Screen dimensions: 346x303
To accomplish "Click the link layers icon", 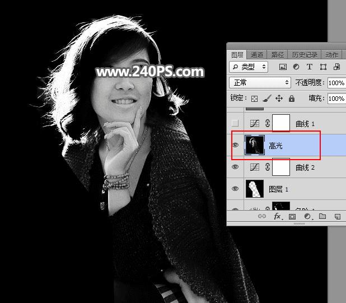I will (x=262, y=216).
